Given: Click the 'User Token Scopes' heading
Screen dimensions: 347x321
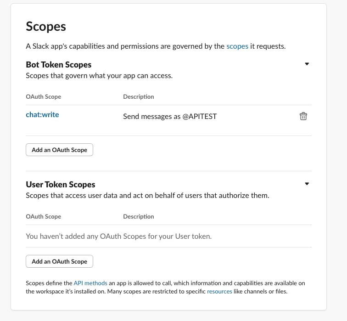Looking at the screenshot, I should click(x=61, y=185).
